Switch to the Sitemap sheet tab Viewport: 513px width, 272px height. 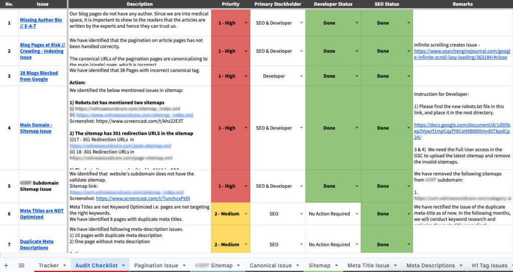tap(319, 265)
